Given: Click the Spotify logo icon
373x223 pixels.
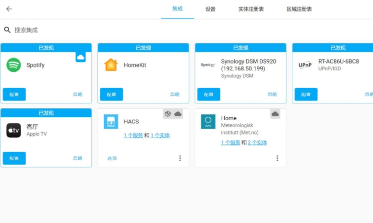Looking at the screenshot, I should 13,65.
